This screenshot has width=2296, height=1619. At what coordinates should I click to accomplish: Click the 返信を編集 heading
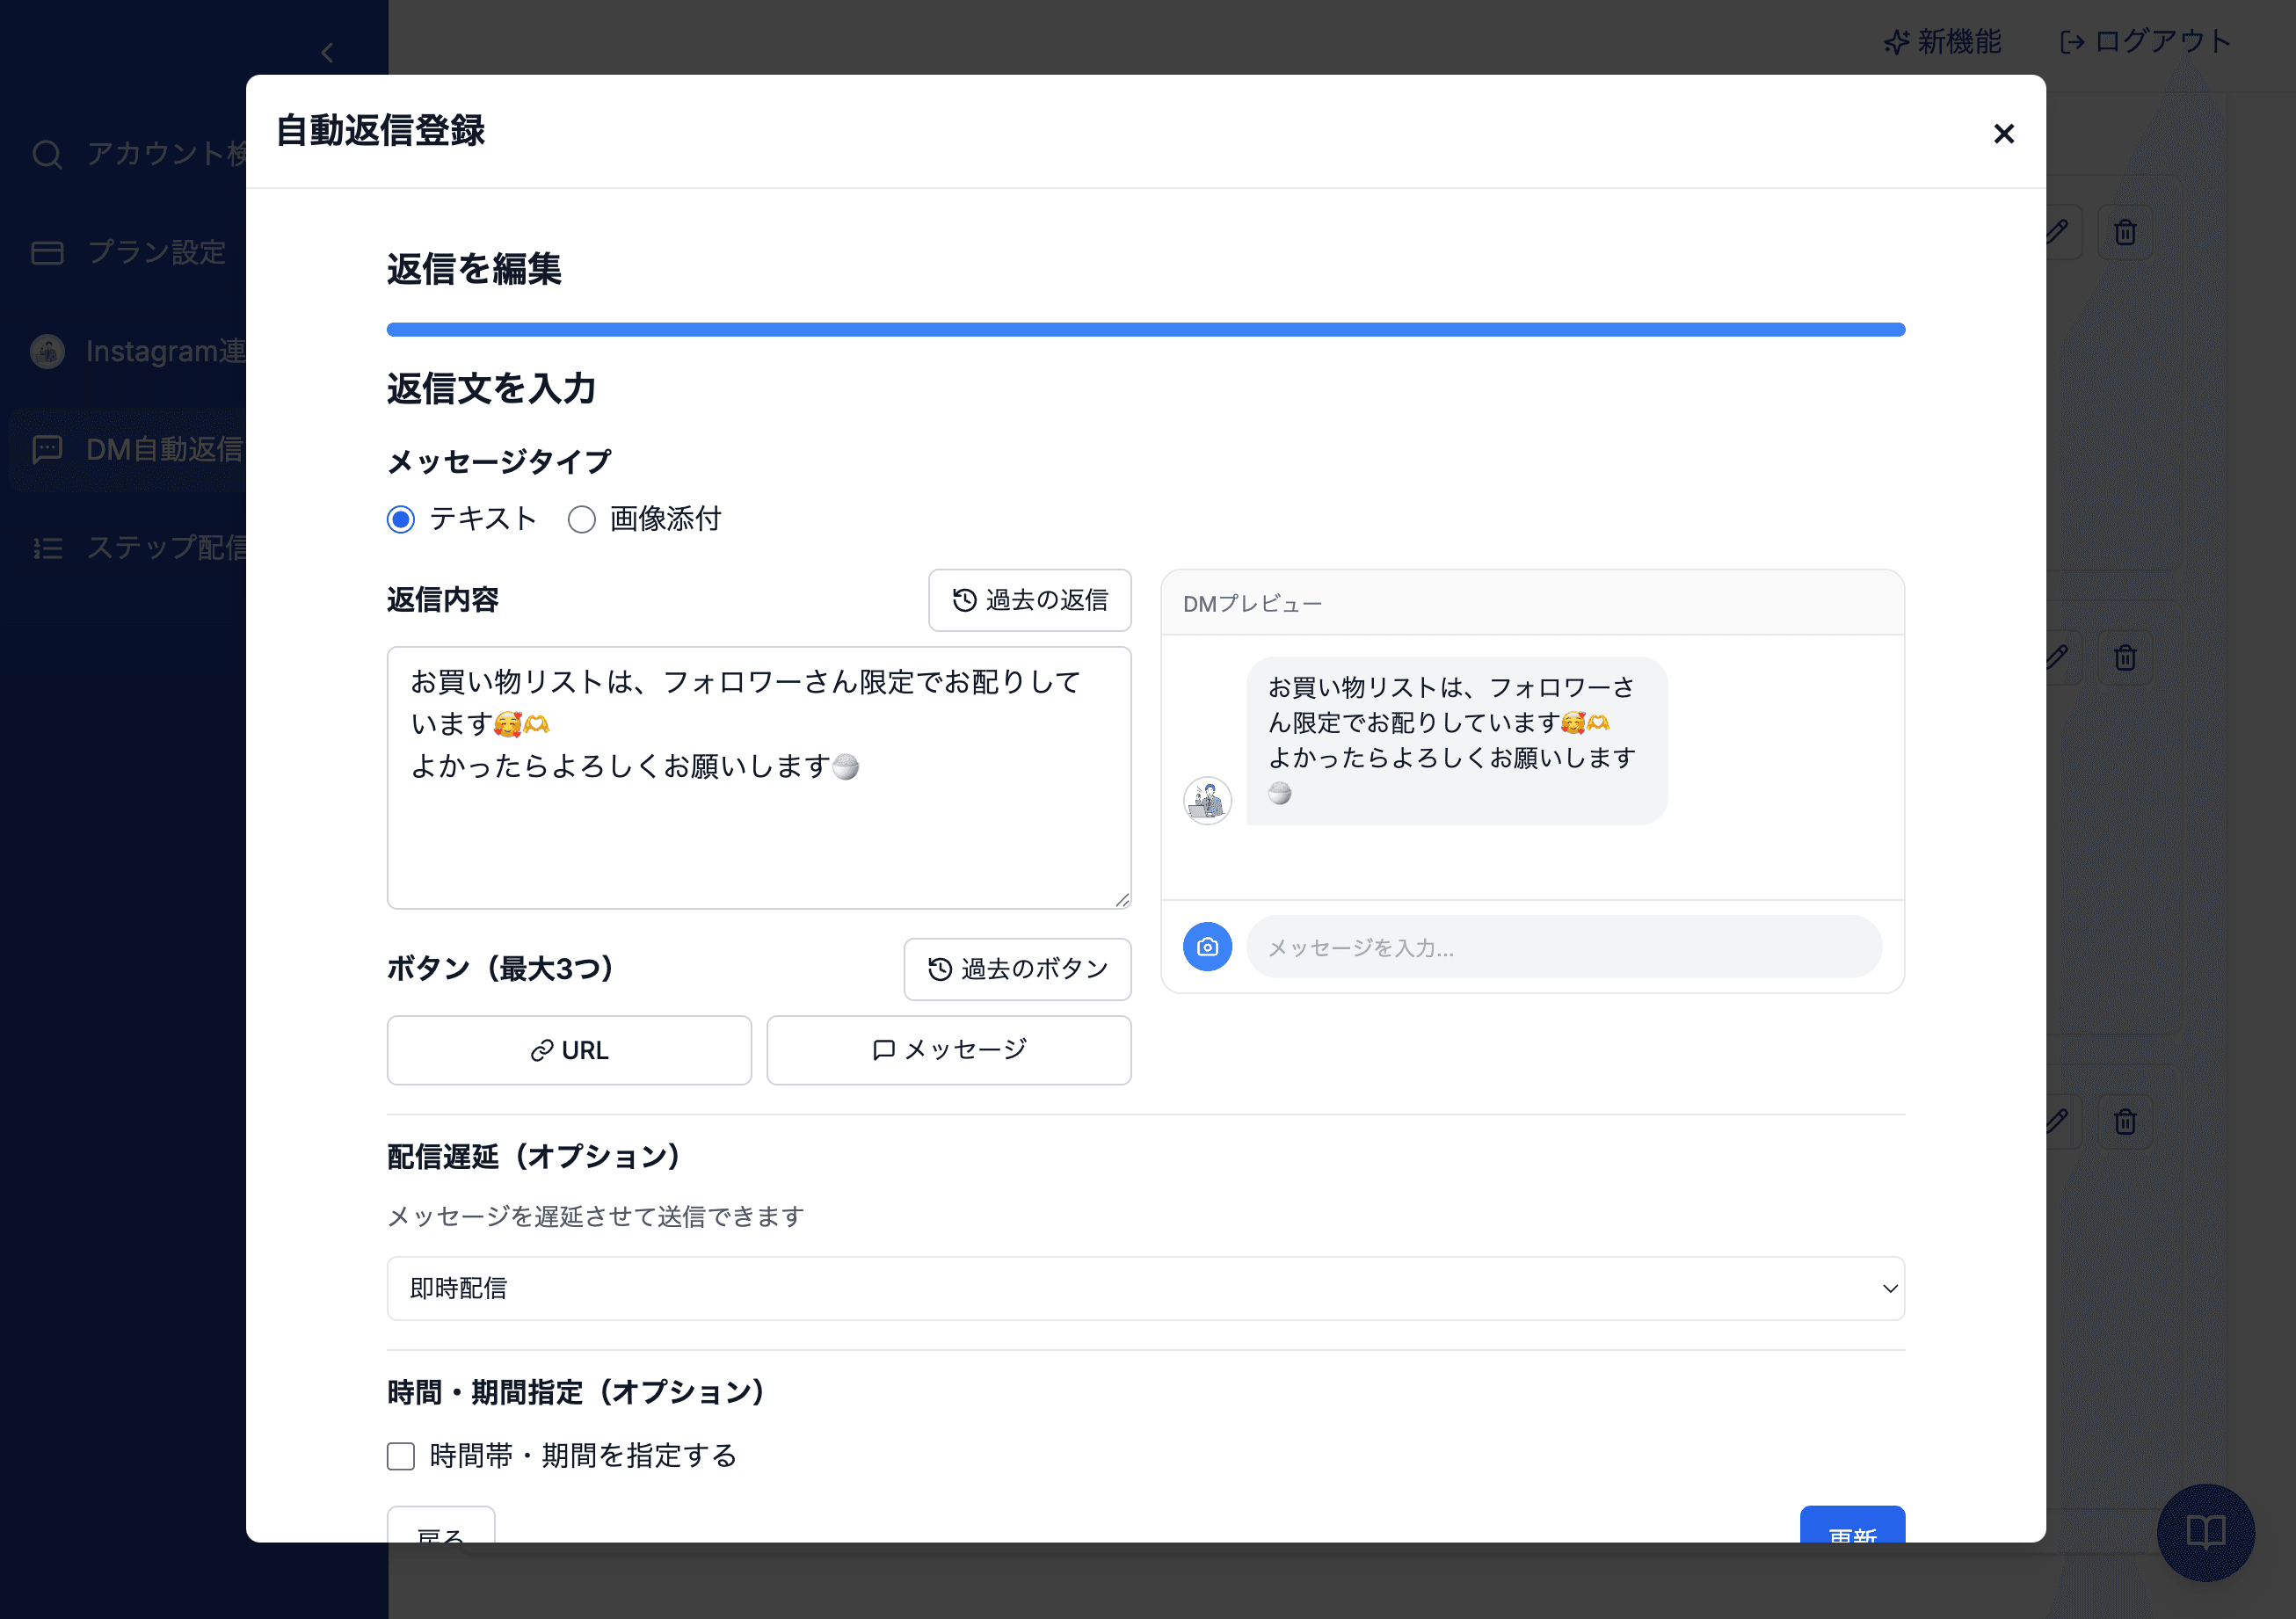tap(474, 269)
